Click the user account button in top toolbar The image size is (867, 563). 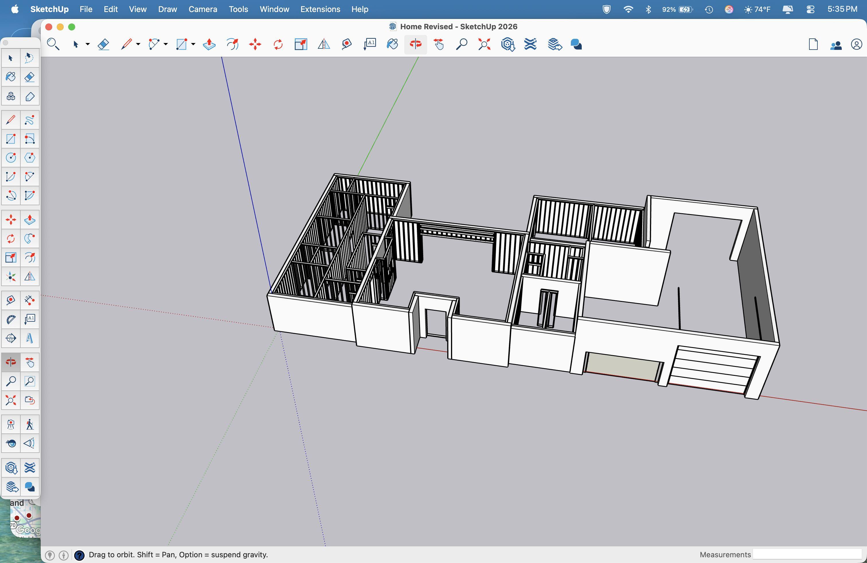(856, 45)
